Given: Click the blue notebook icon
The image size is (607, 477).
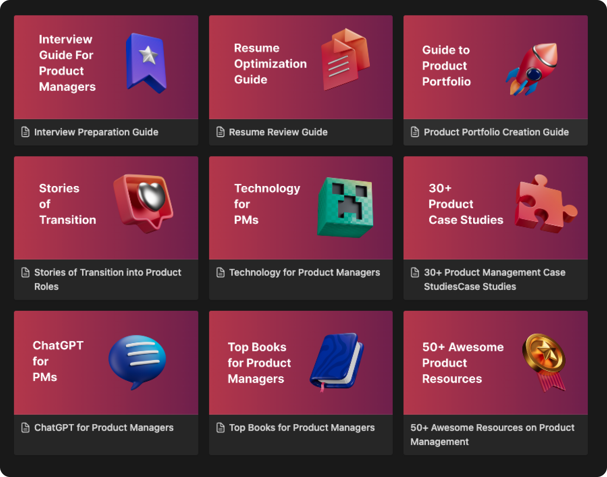Looking at the screenshot, I should 337,362.
